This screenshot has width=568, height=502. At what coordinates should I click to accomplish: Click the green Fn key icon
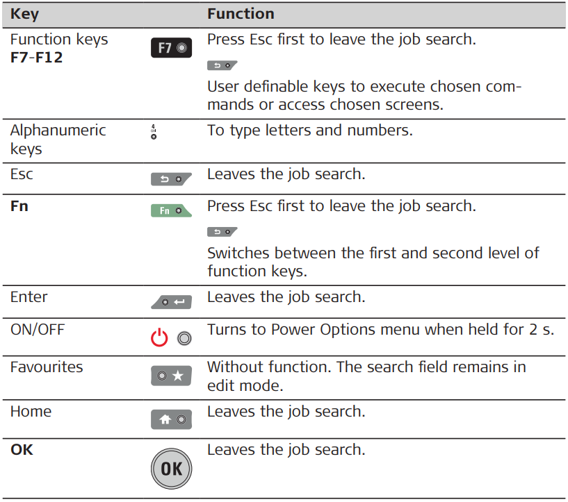(171, 211)
